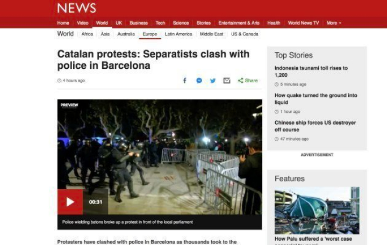Tweet the article using the Twitter icon
The height and width of the screenshot is (245, 387).
pyautogui.click(x=213, y=81)
